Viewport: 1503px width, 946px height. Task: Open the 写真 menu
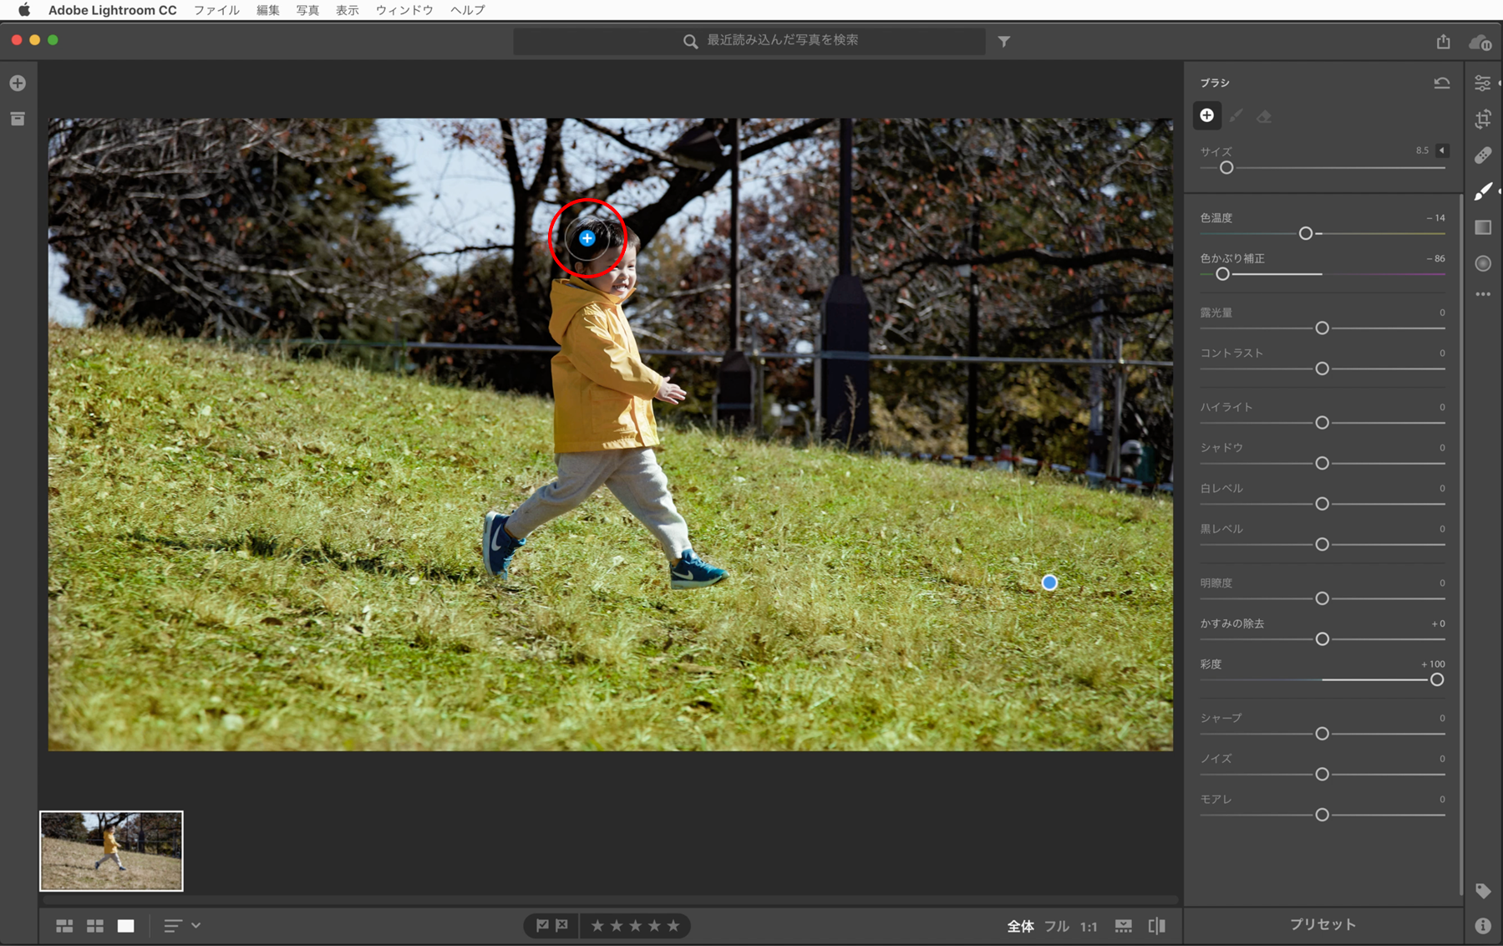307,10
